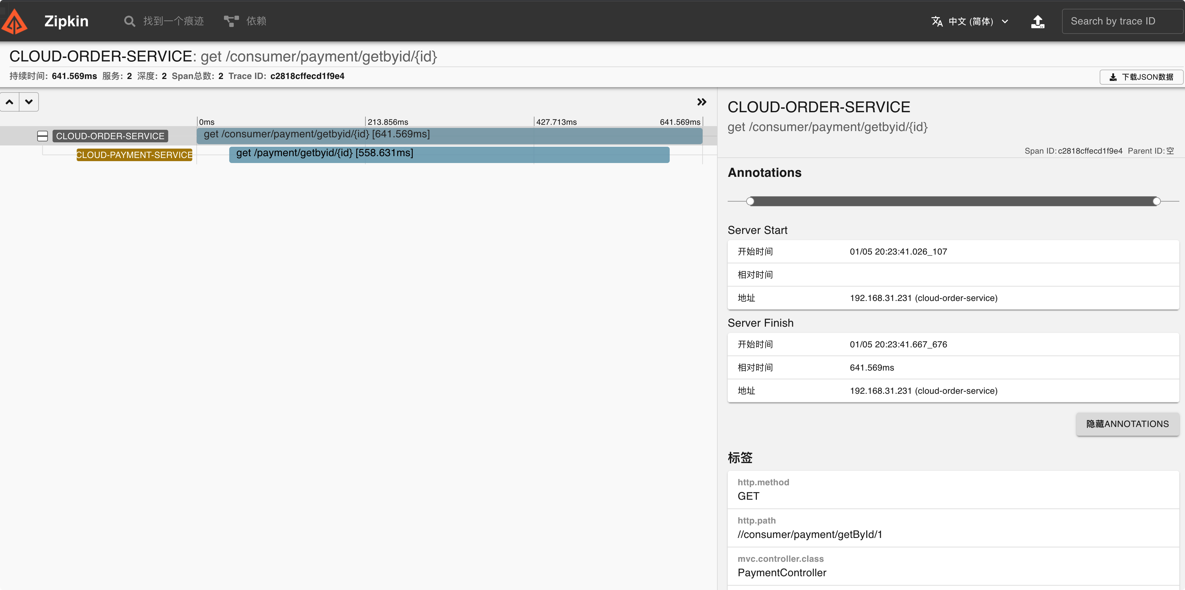Open the 依赖 navigation item
The image size is (1185, 590).
(x=256, y=21)
